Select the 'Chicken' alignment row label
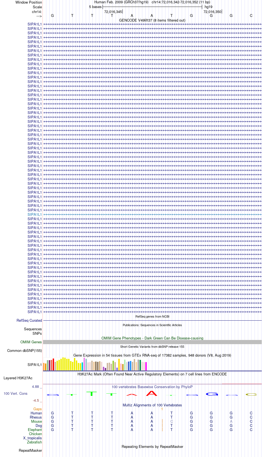 35,434
